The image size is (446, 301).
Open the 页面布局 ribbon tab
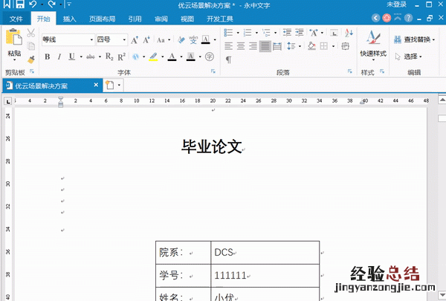(102, 19)
